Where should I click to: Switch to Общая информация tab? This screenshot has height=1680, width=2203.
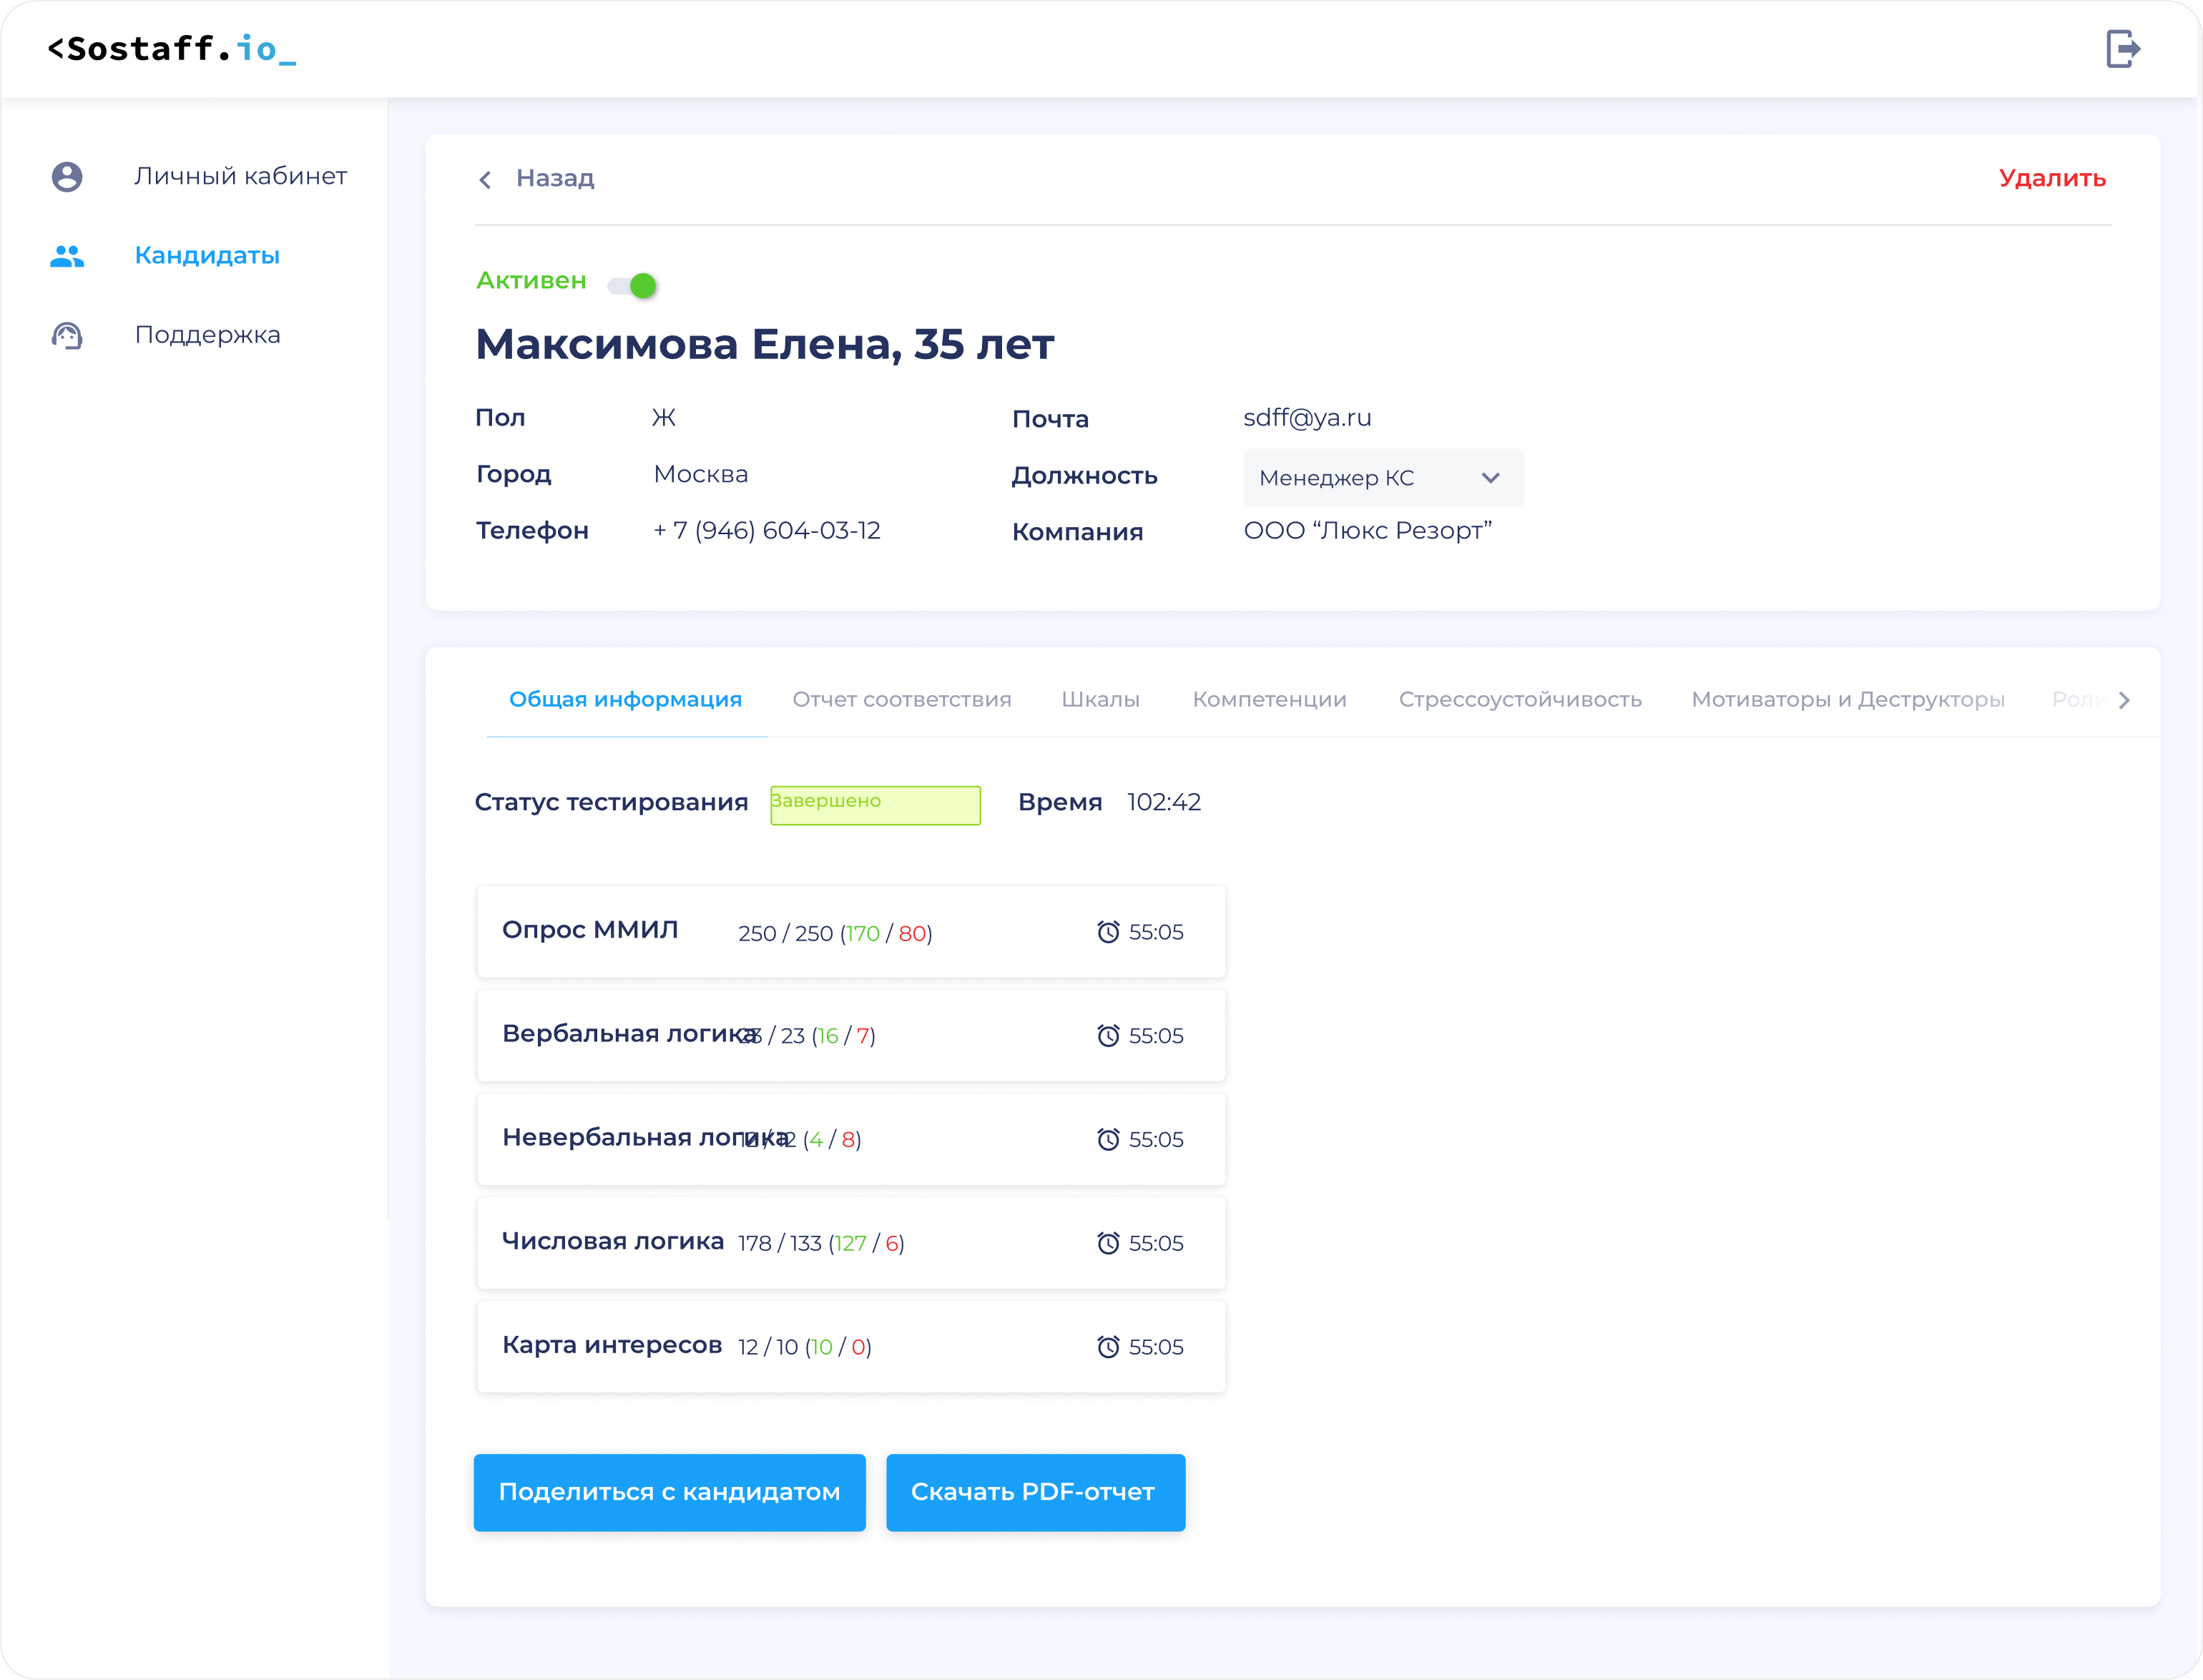(x=626, y=699)
